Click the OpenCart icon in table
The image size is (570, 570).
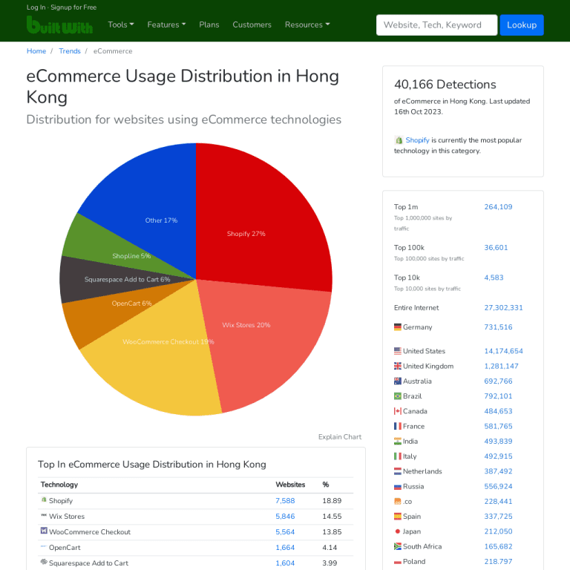(x=44, y=546)
